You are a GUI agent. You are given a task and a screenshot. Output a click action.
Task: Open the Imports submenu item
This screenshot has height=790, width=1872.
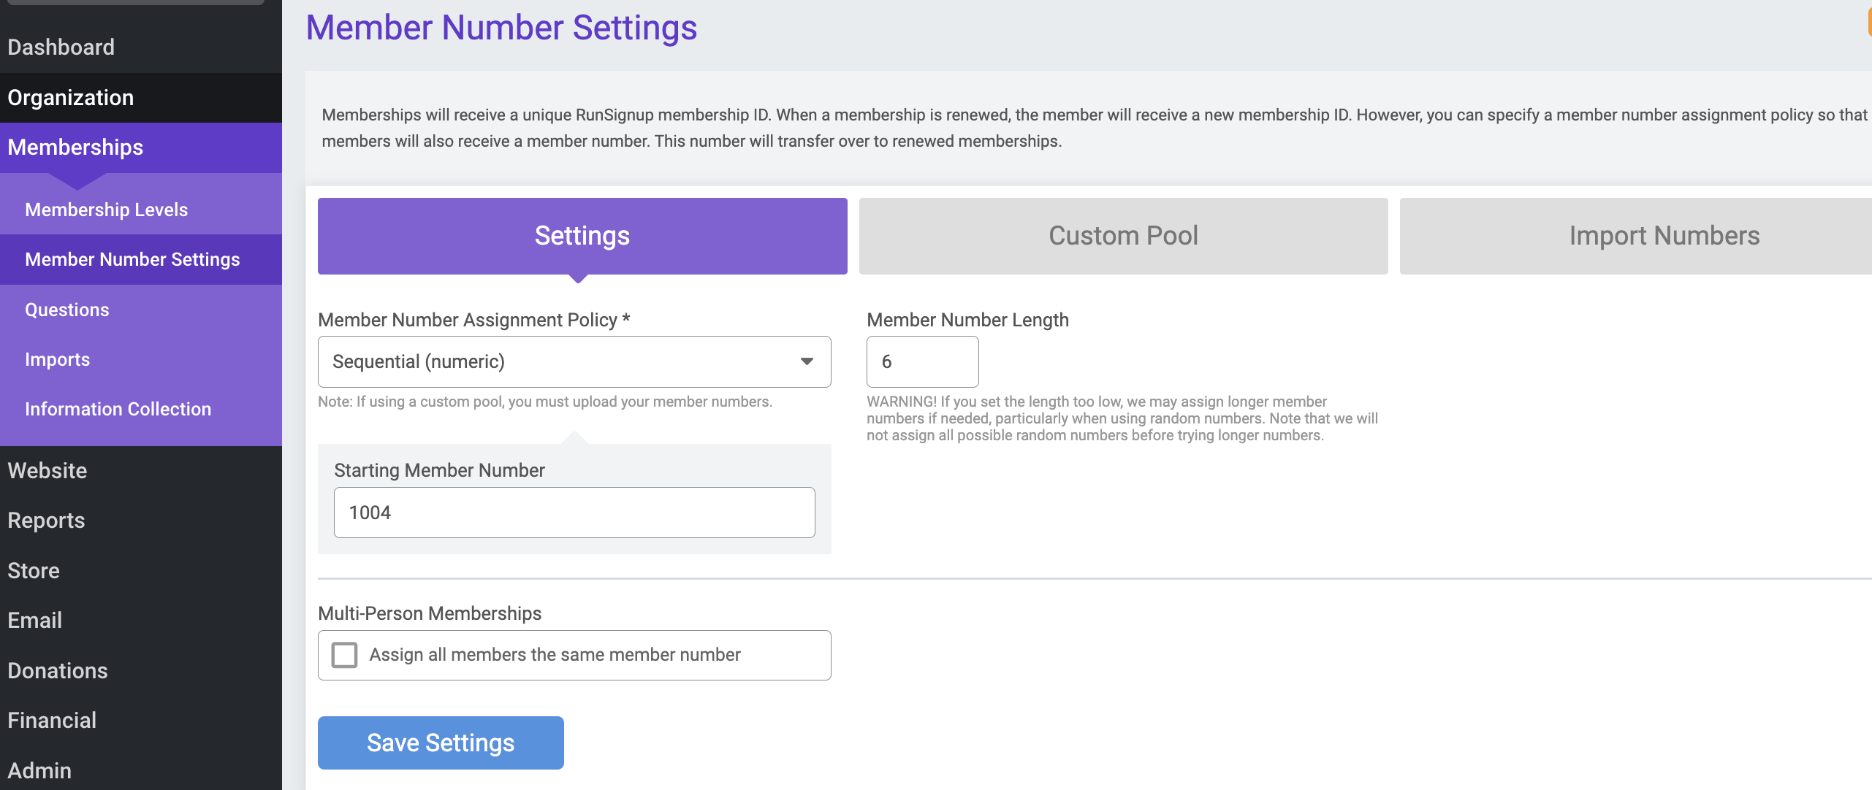tap(58, 359)
